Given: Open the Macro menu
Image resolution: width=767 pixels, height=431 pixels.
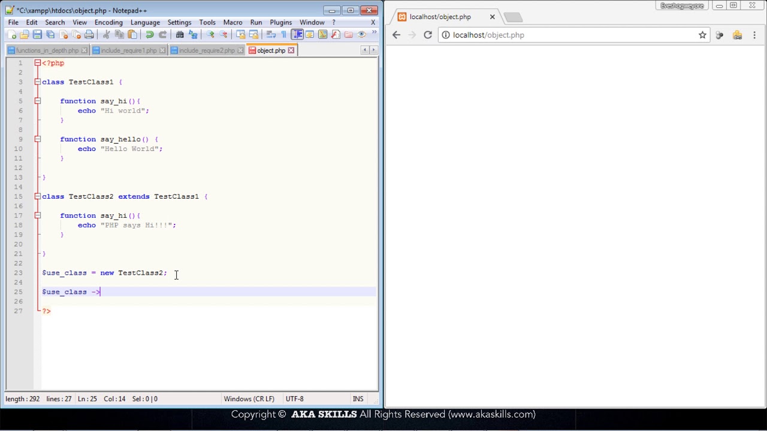Looking at the screenshot, I should 232,22.
